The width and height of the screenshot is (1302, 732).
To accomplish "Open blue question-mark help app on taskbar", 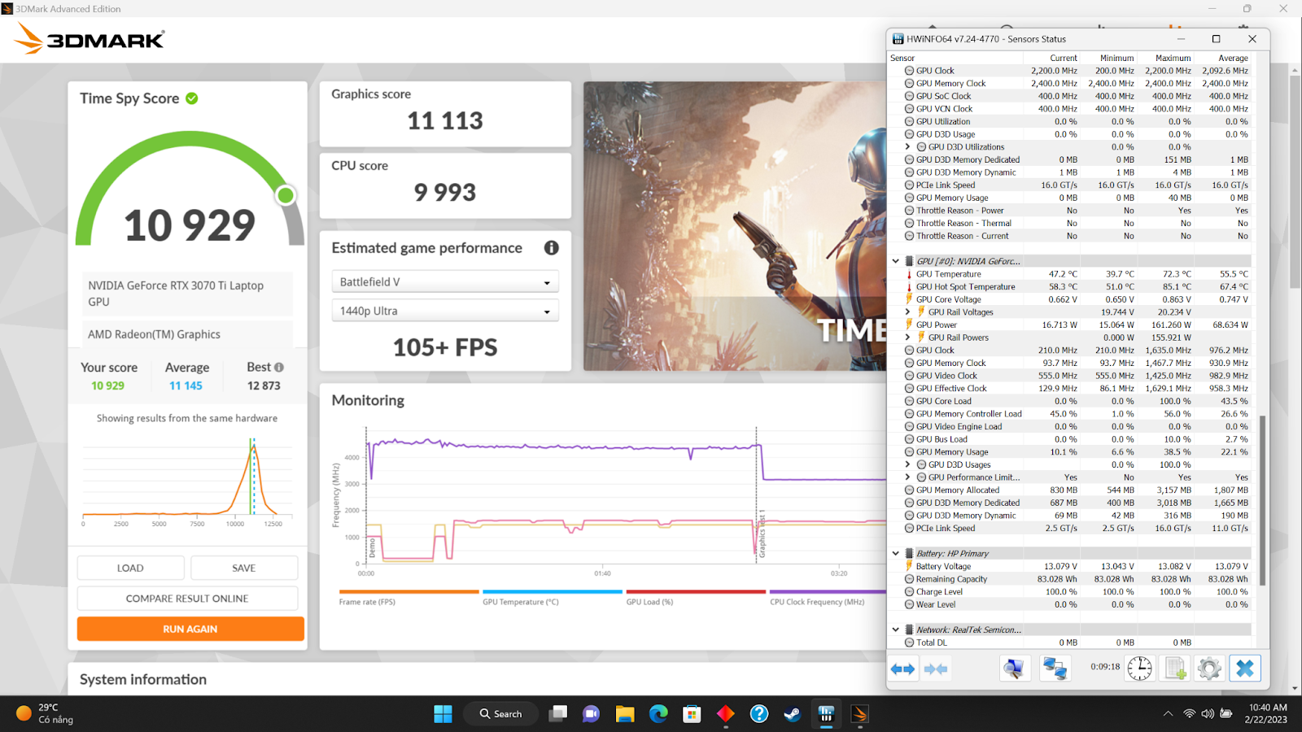I will pyautogui.click(x=758, y=713).
